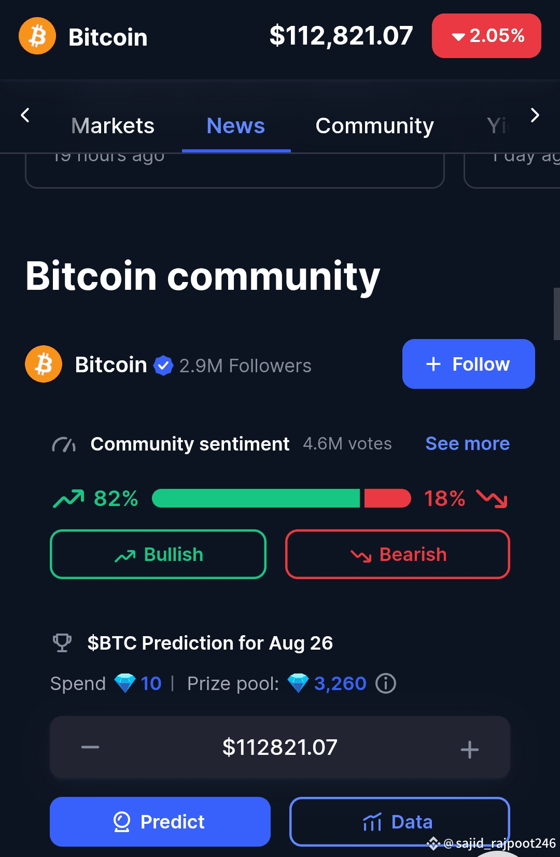Show previous tabs with left chevron
Image resolution: width=560 pixels, height=857 pixels.
[x=25, y=115]
